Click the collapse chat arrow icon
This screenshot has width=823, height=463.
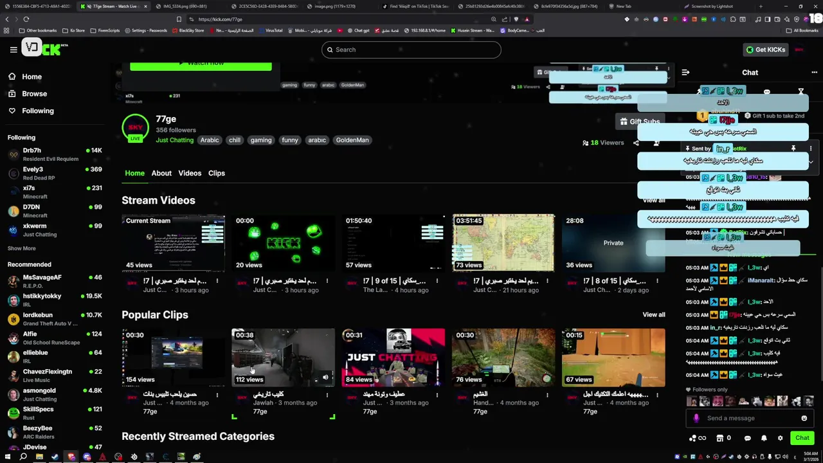(x=685, y=73)
